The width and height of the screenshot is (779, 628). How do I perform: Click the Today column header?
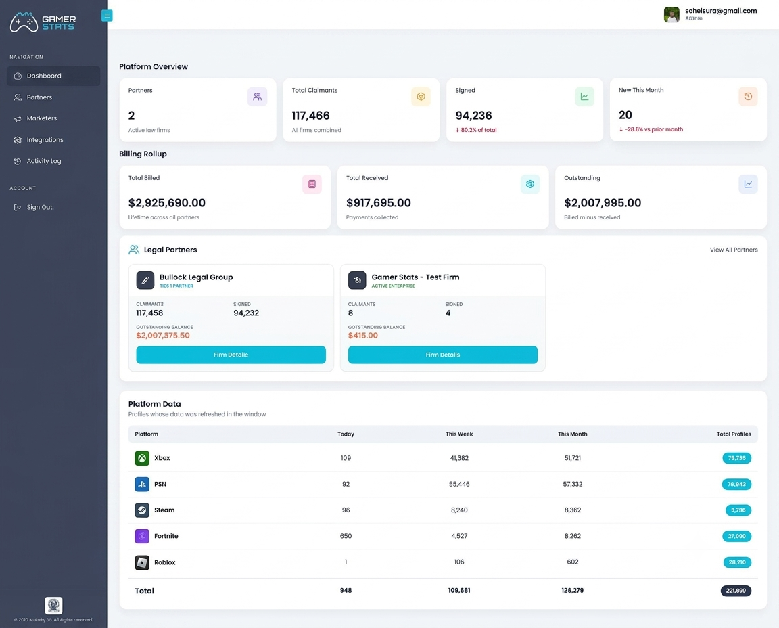pos(346,434)
